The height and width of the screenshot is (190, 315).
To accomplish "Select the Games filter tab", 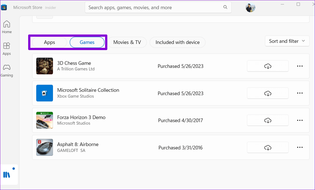I will (87, 42).
